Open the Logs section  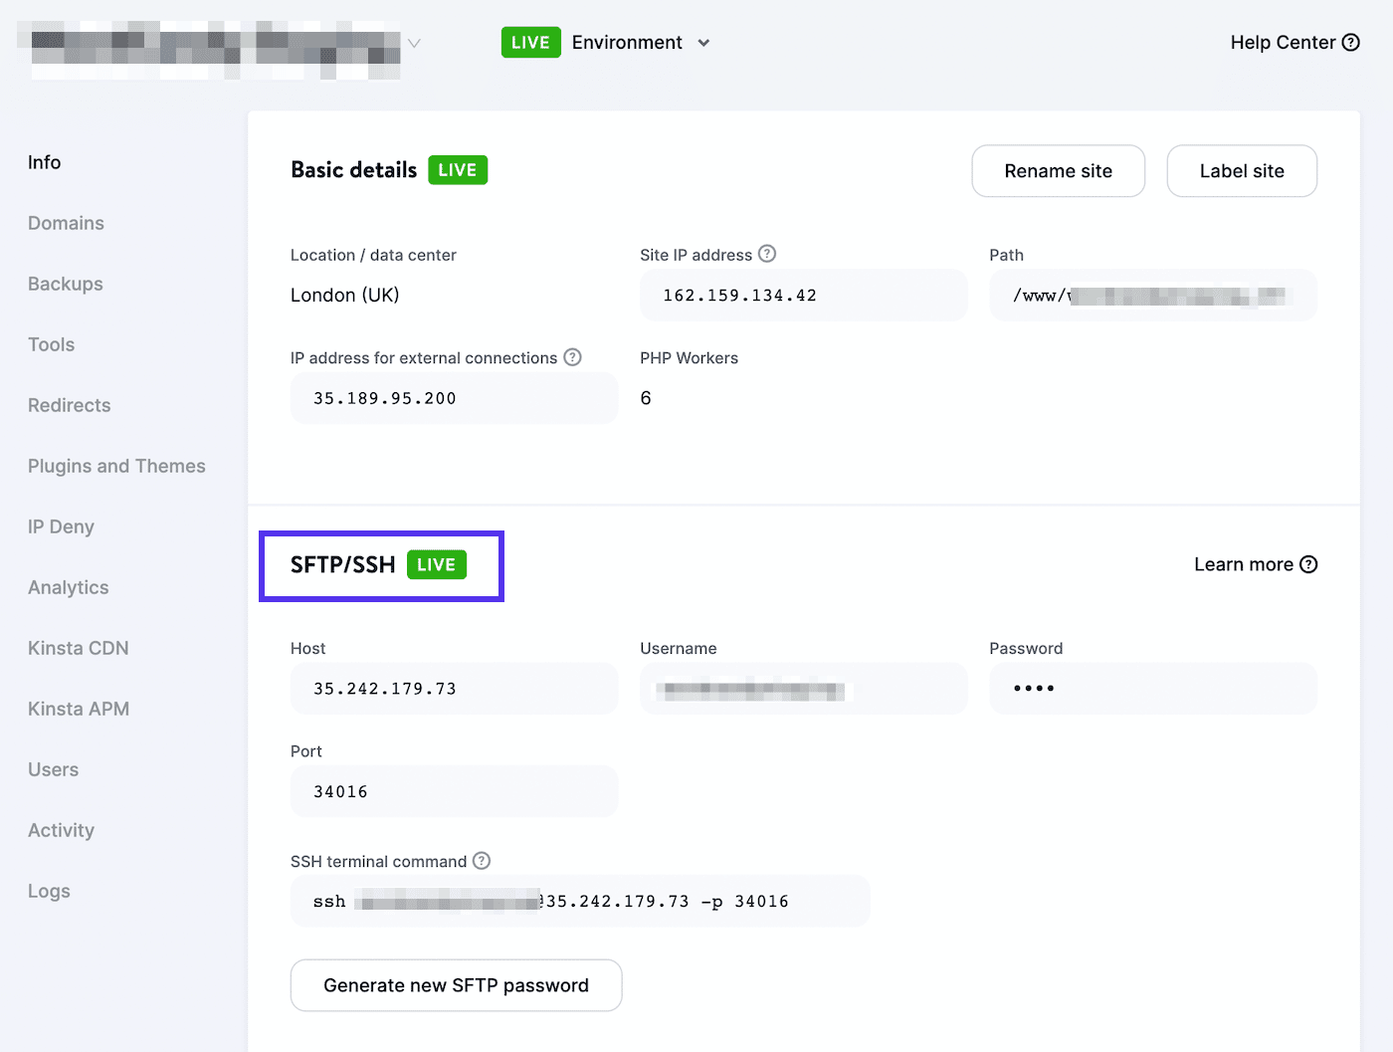pos(49,891)
